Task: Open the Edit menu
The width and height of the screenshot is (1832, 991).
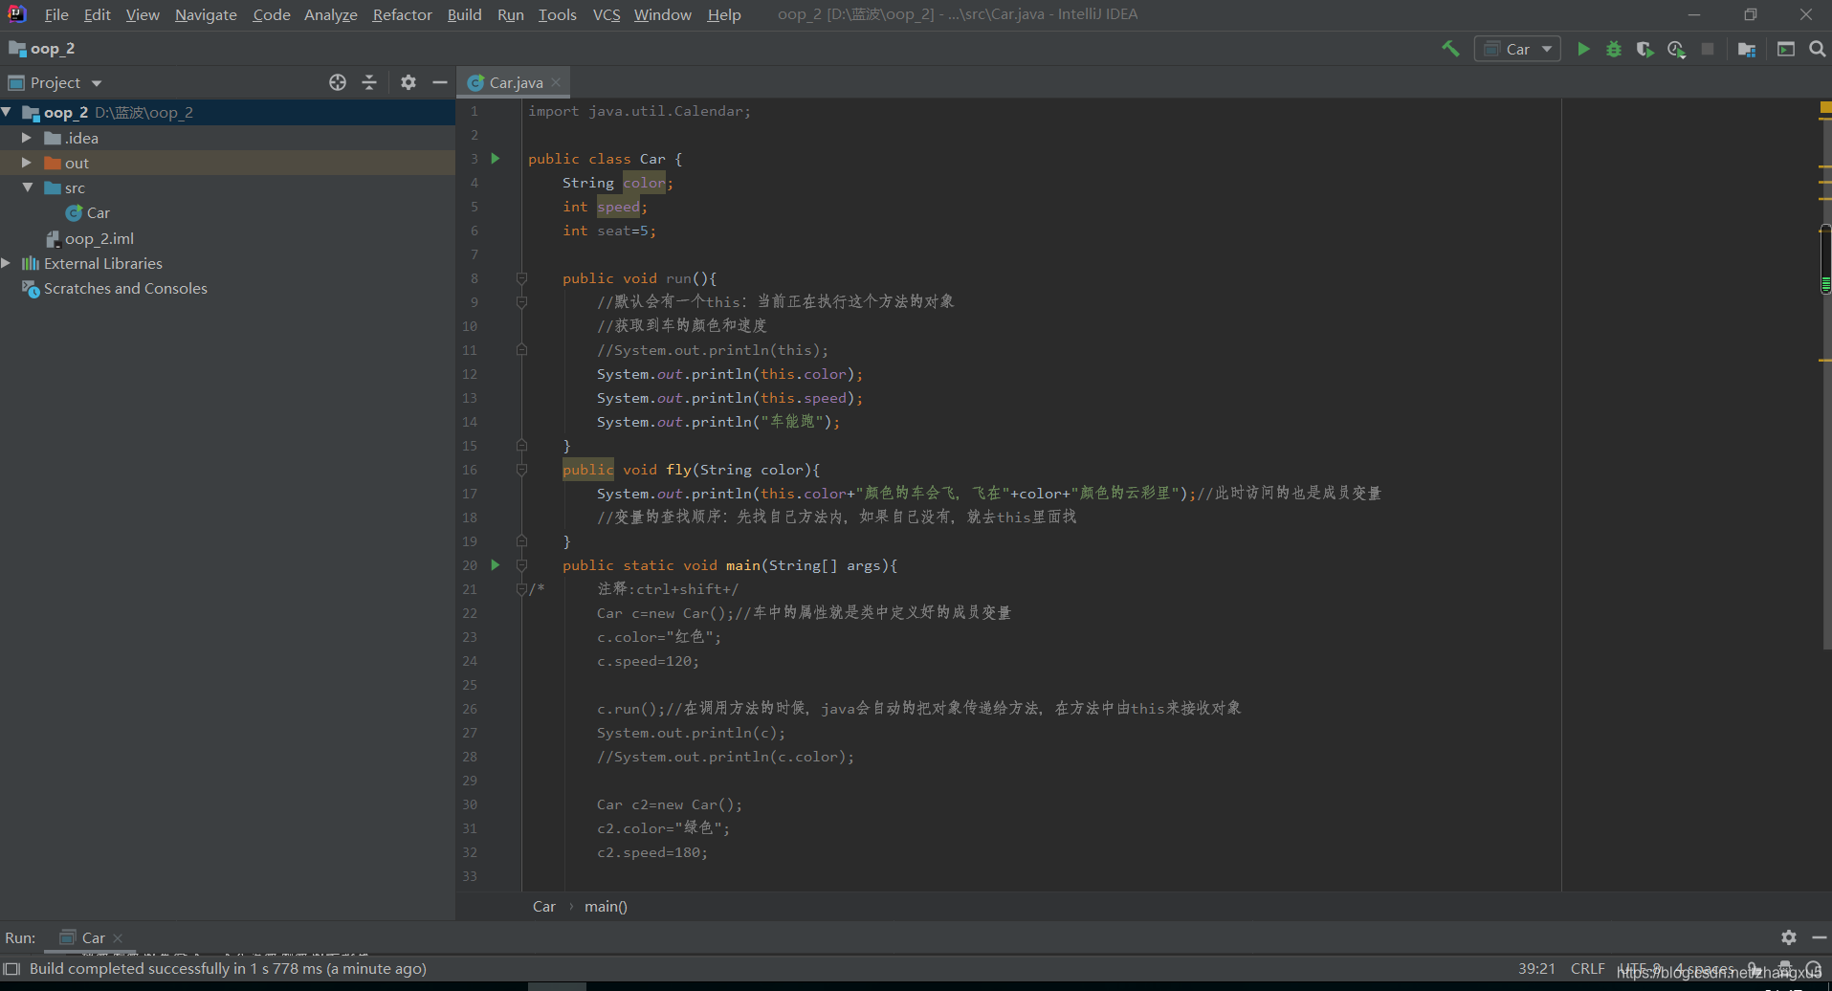Action: tap(97, 14)
